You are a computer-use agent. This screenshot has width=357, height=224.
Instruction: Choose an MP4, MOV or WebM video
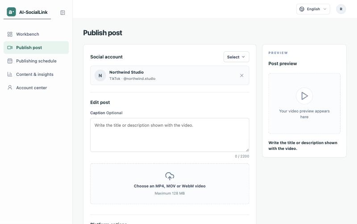tap(170, 183)
